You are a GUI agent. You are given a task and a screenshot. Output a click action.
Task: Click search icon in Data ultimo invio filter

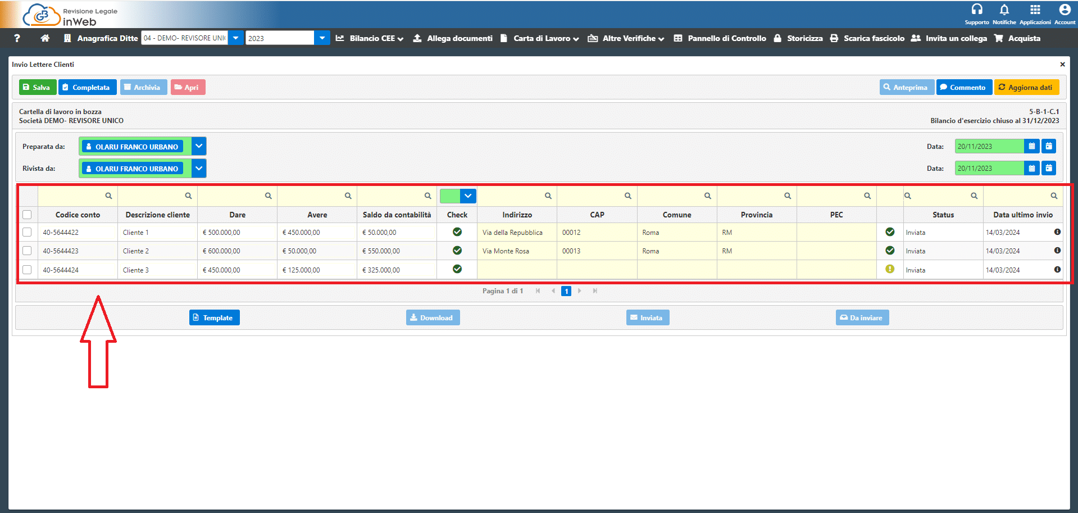(1054, 196)
